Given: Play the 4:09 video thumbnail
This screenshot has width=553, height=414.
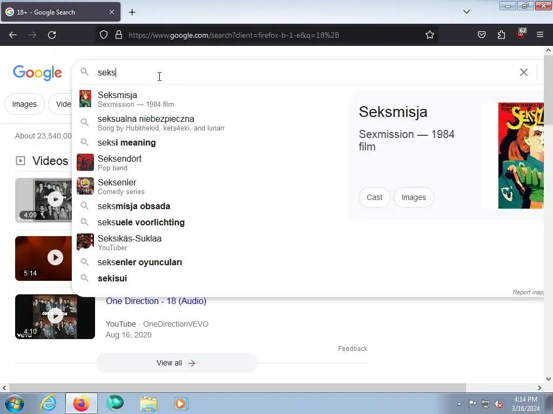Looking at the screenshot, I should (x=44, y=200).
